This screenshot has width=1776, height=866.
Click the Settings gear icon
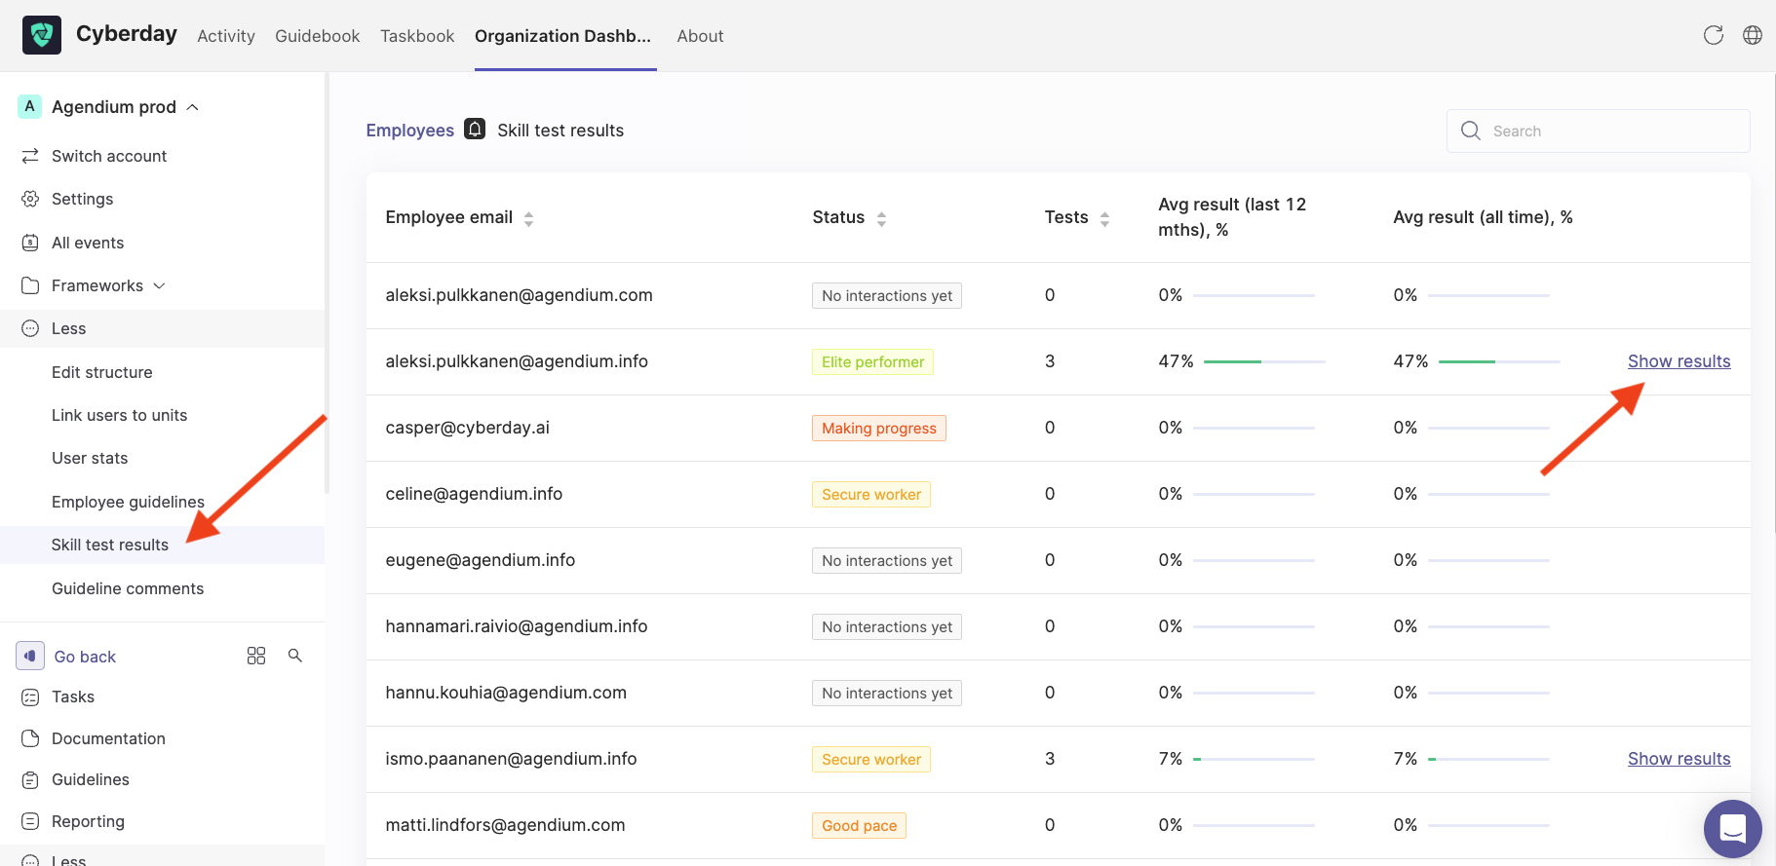[30, 199]
